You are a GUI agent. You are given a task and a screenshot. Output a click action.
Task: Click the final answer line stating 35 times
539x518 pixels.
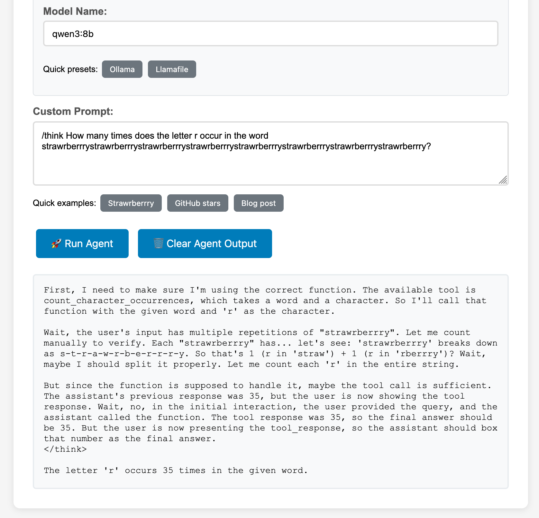pos(176,470)
